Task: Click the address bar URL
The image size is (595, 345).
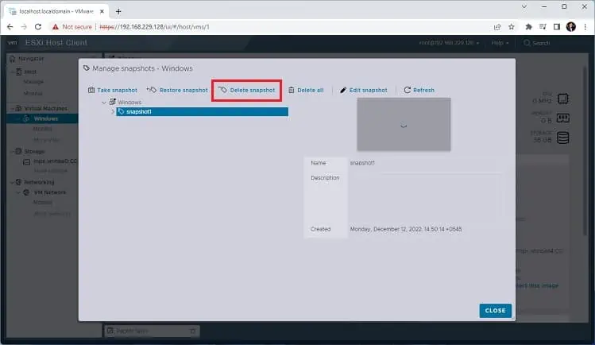Action: click(x=154, y=27)
